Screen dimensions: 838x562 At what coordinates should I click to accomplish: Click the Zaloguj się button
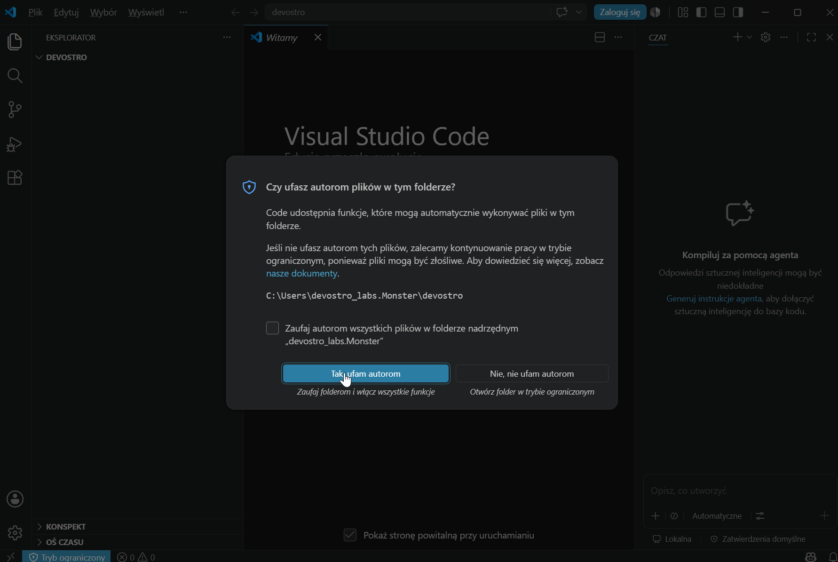click(x=620, y=12)
